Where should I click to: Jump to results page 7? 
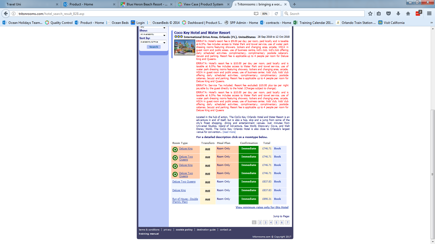[287, 222]
